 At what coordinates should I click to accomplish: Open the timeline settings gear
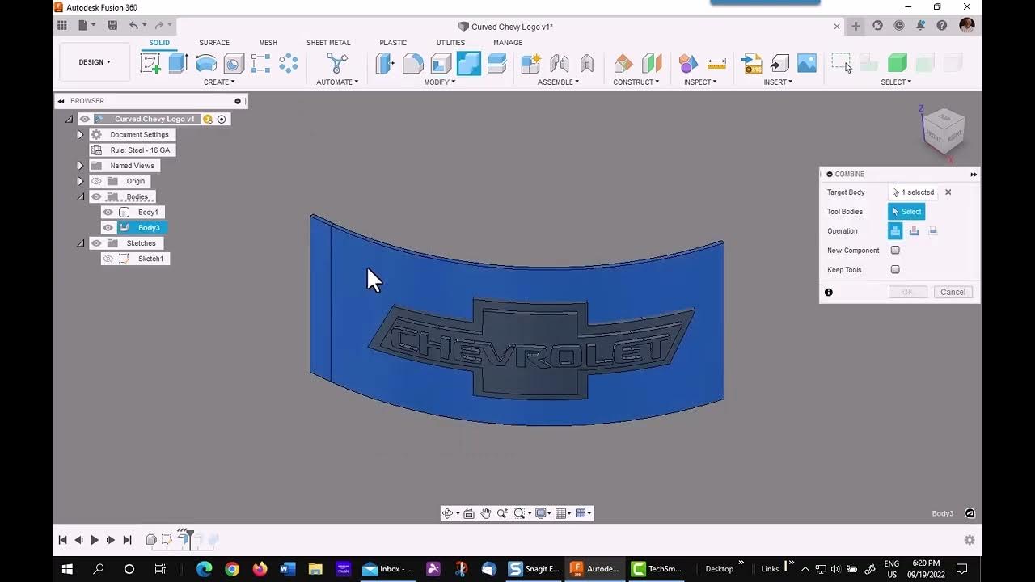[x=970, y=540]
